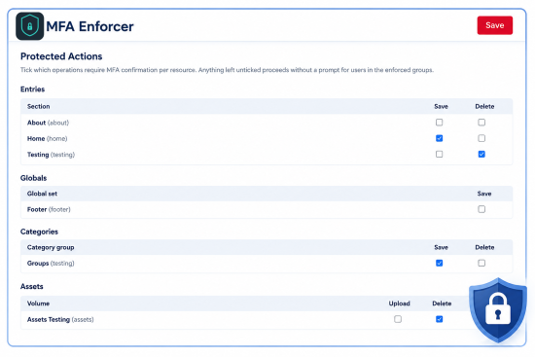
Task: Click the 'Protected Actions' heading
Action: pos(61,56)
